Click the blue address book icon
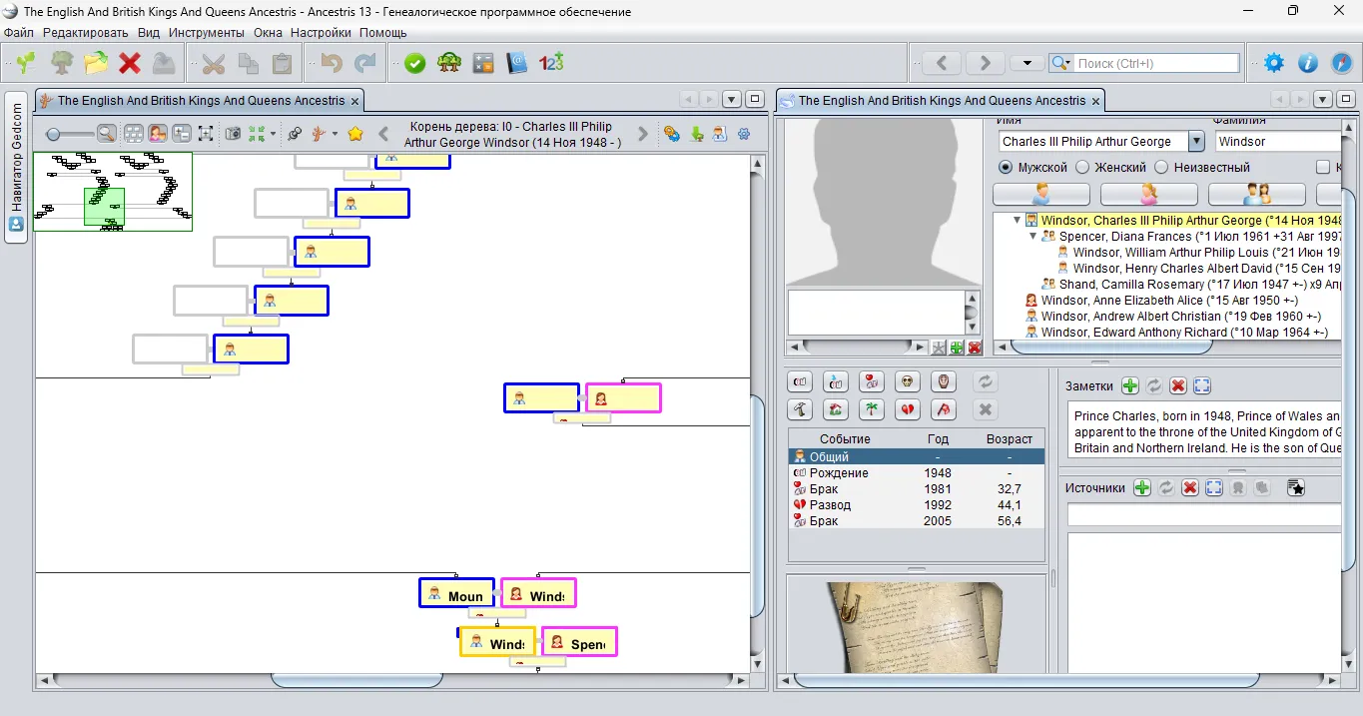This screenshot has width=1363, height=716. pos(516,63)
